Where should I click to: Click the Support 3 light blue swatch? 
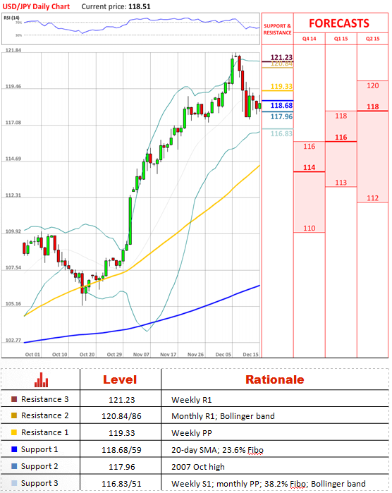[x=14, y=483]
